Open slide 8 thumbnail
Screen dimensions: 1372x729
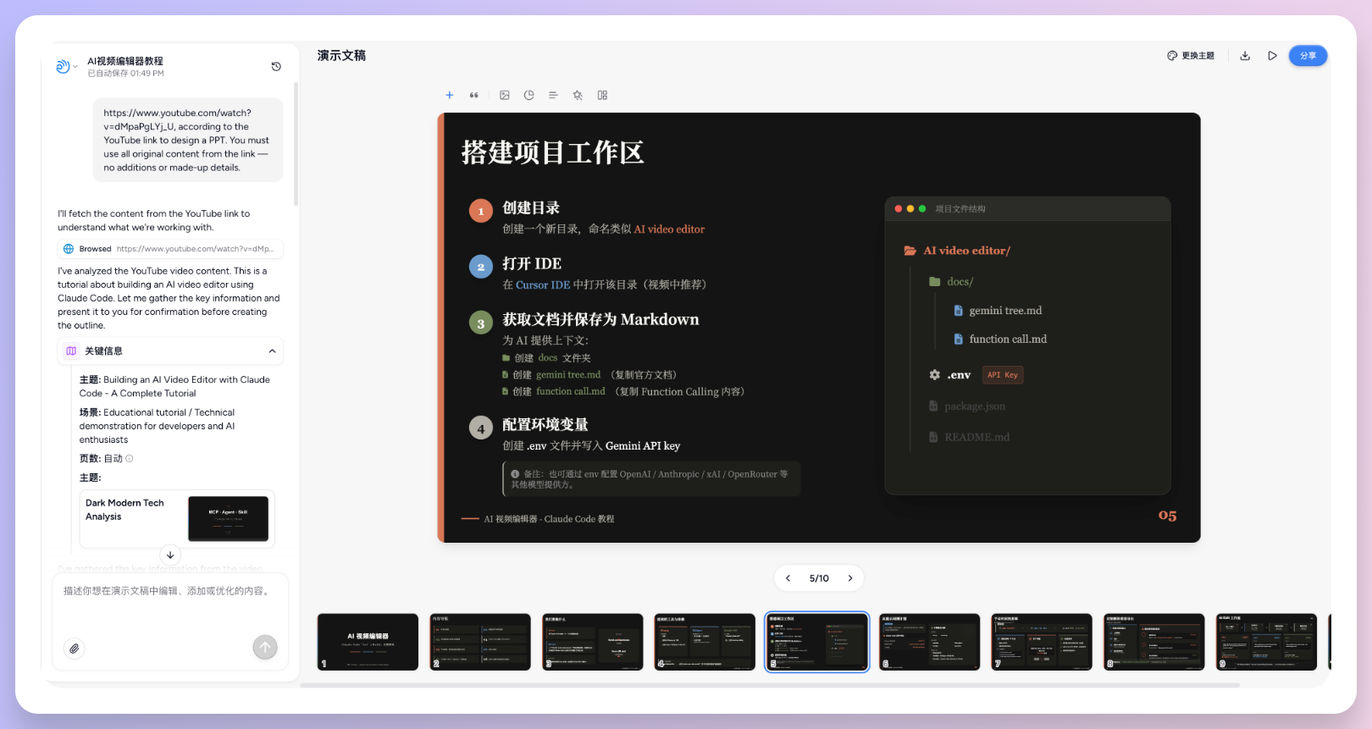pyautogui.click(x=1154, y=642)
